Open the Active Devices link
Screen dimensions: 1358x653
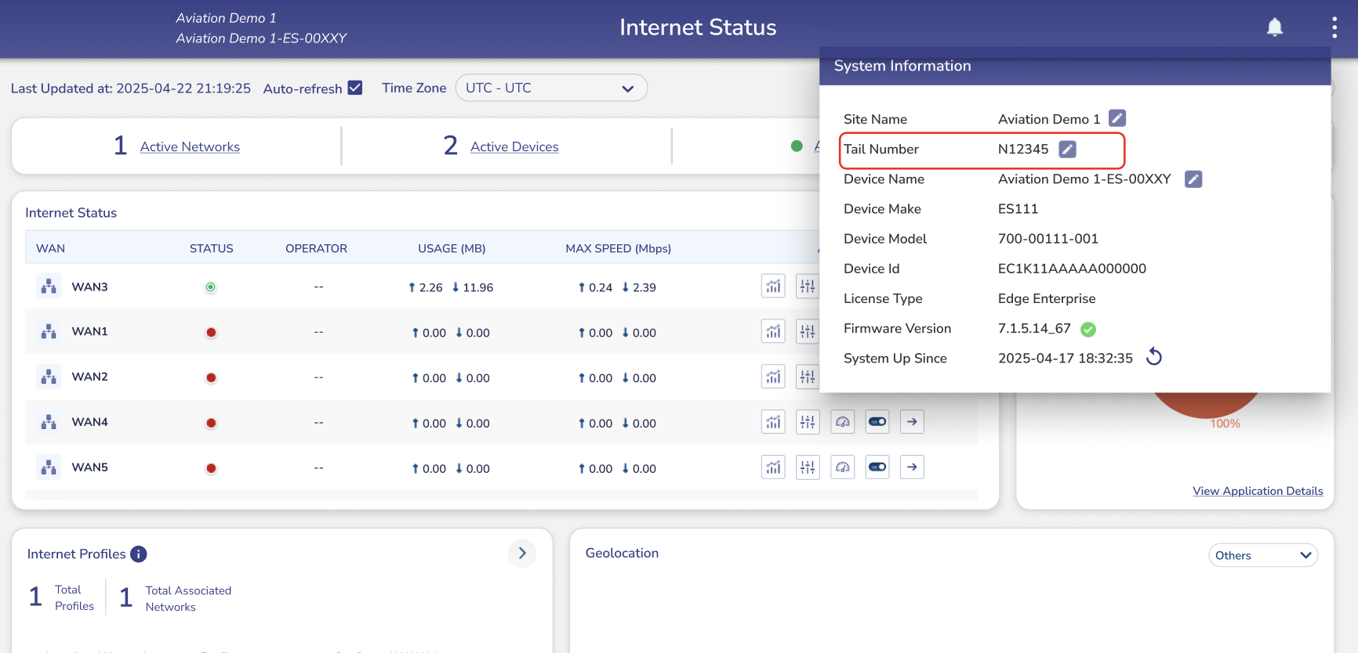point(514,146)
